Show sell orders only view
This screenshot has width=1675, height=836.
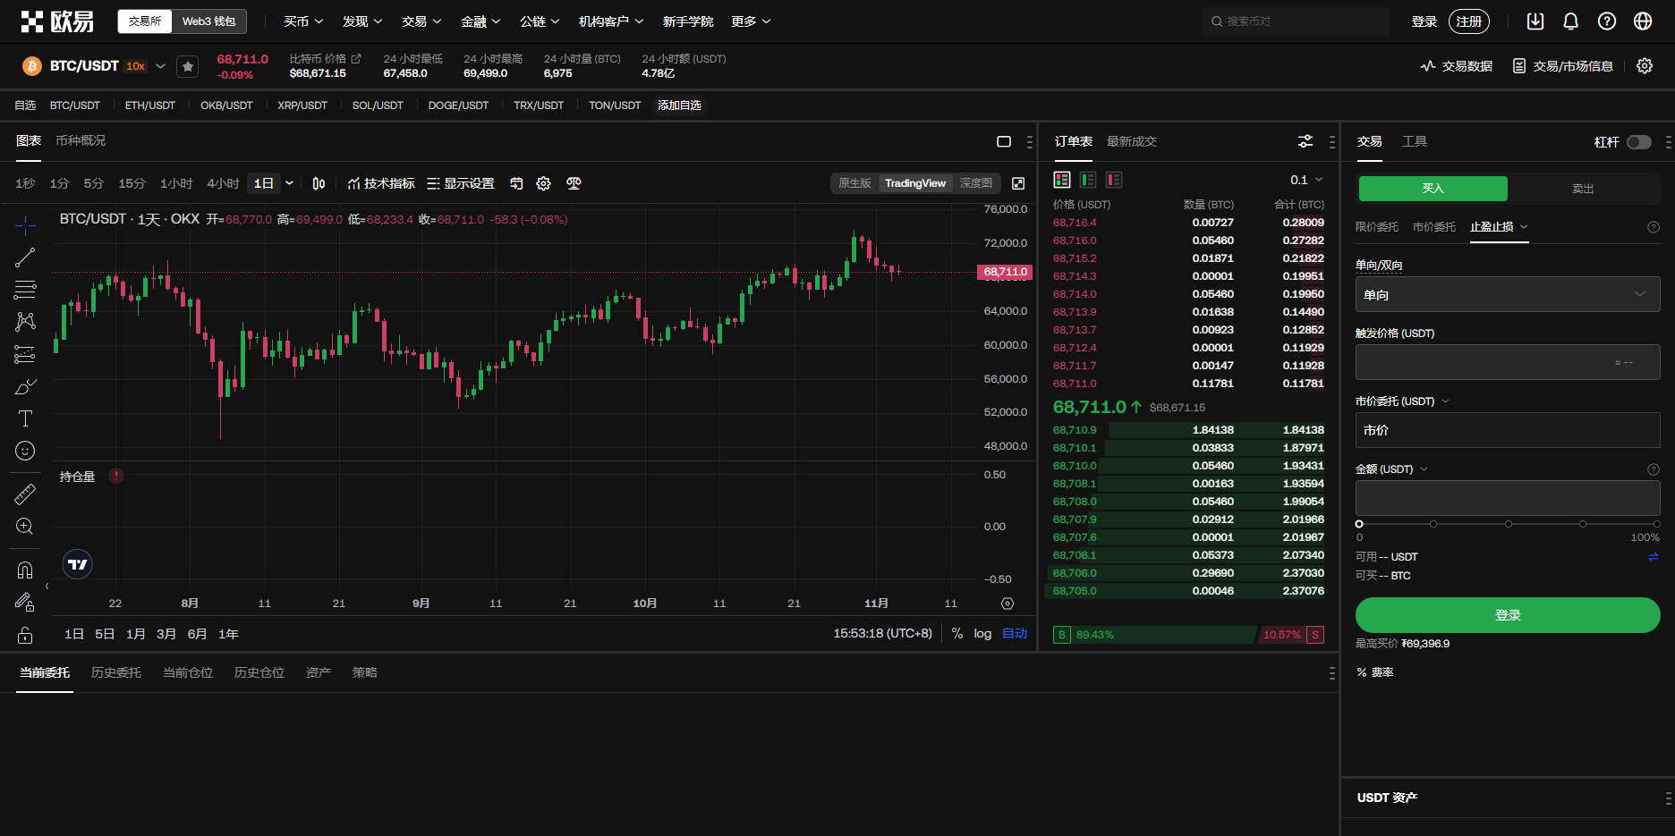[x=1114, y=180]
